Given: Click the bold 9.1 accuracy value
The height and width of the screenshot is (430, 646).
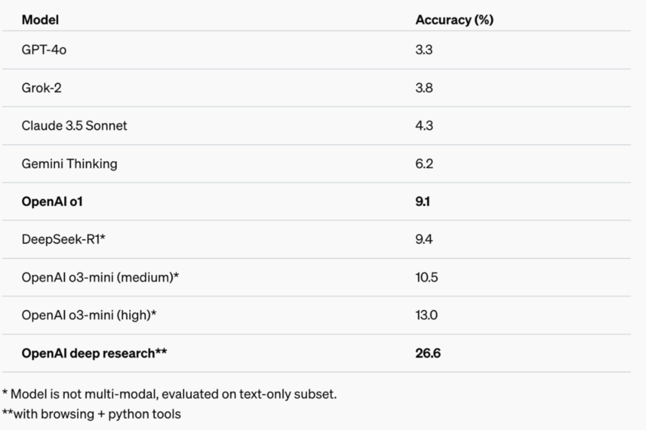Looking at the screenshot, I should point(423,201).
